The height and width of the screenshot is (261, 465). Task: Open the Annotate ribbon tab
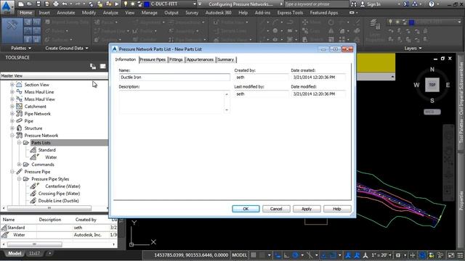[x=66, y=13]
